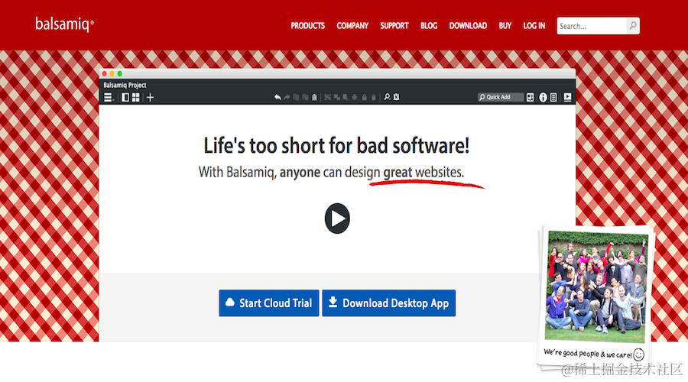Add a new mockup with plus icon
The height and width of the screenshot is (382, 688).
click(150, 97)
